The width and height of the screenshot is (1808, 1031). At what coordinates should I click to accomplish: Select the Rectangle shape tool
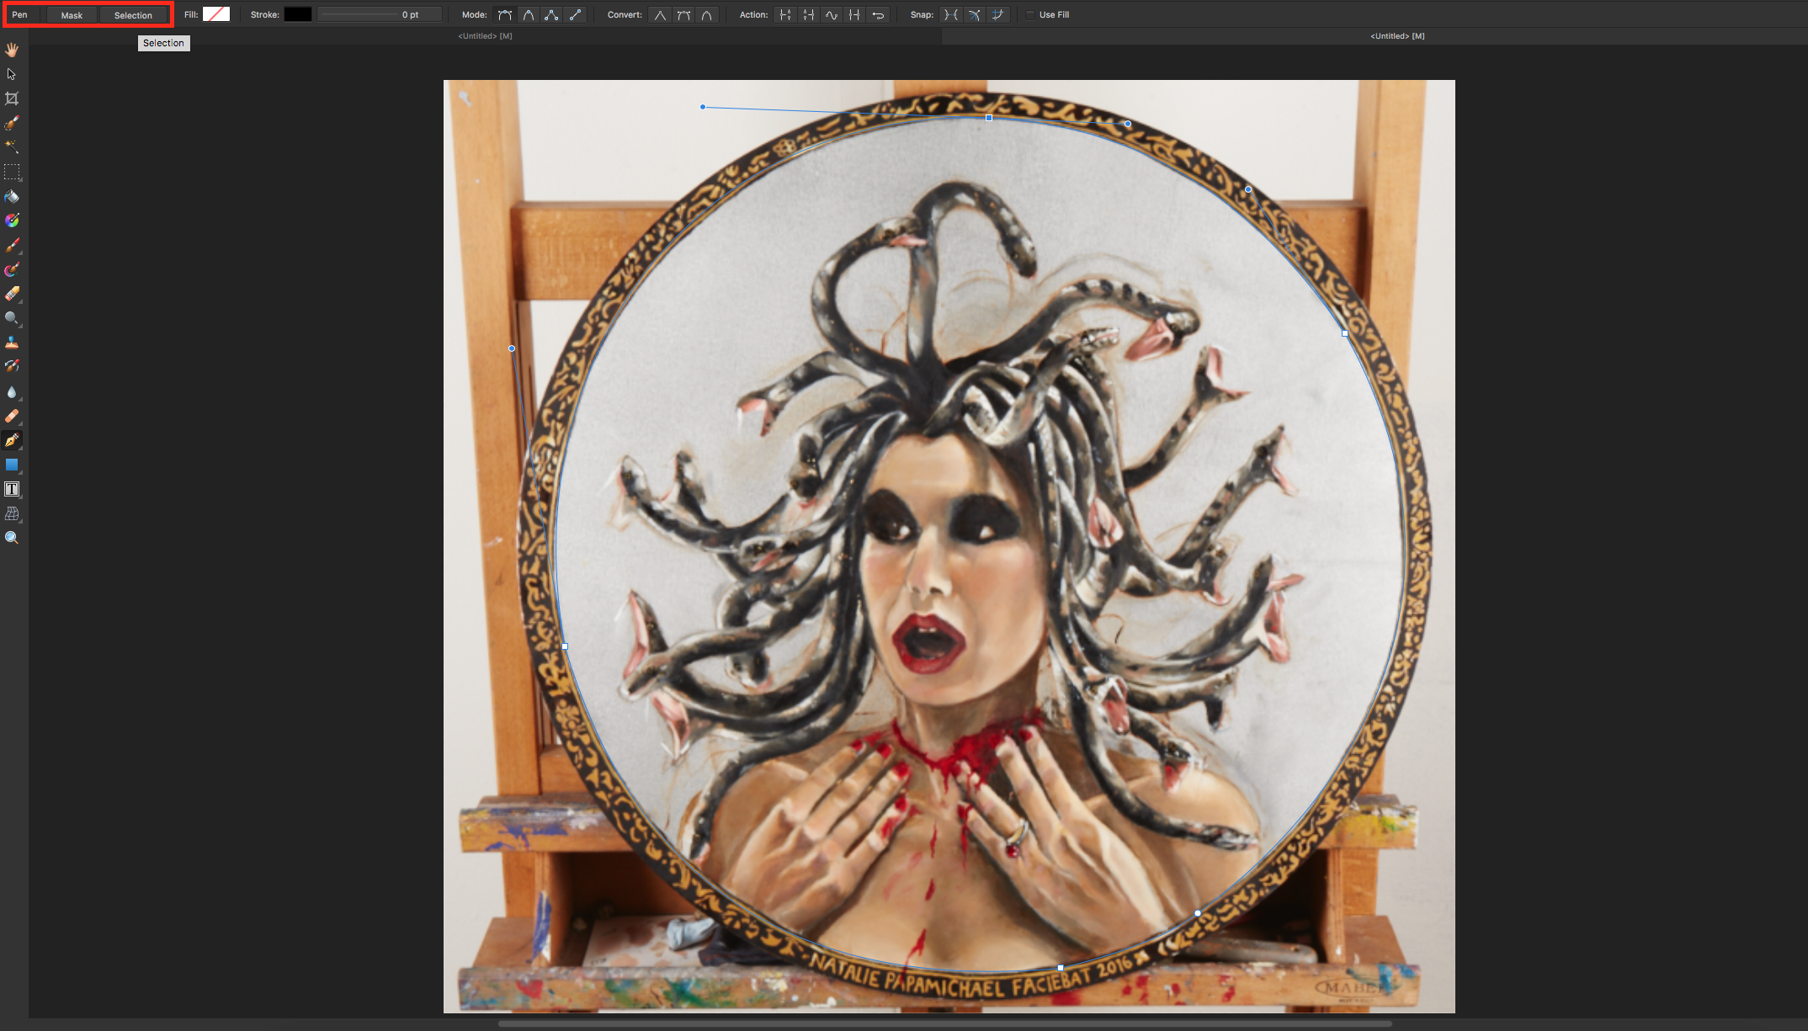[12, 465]
